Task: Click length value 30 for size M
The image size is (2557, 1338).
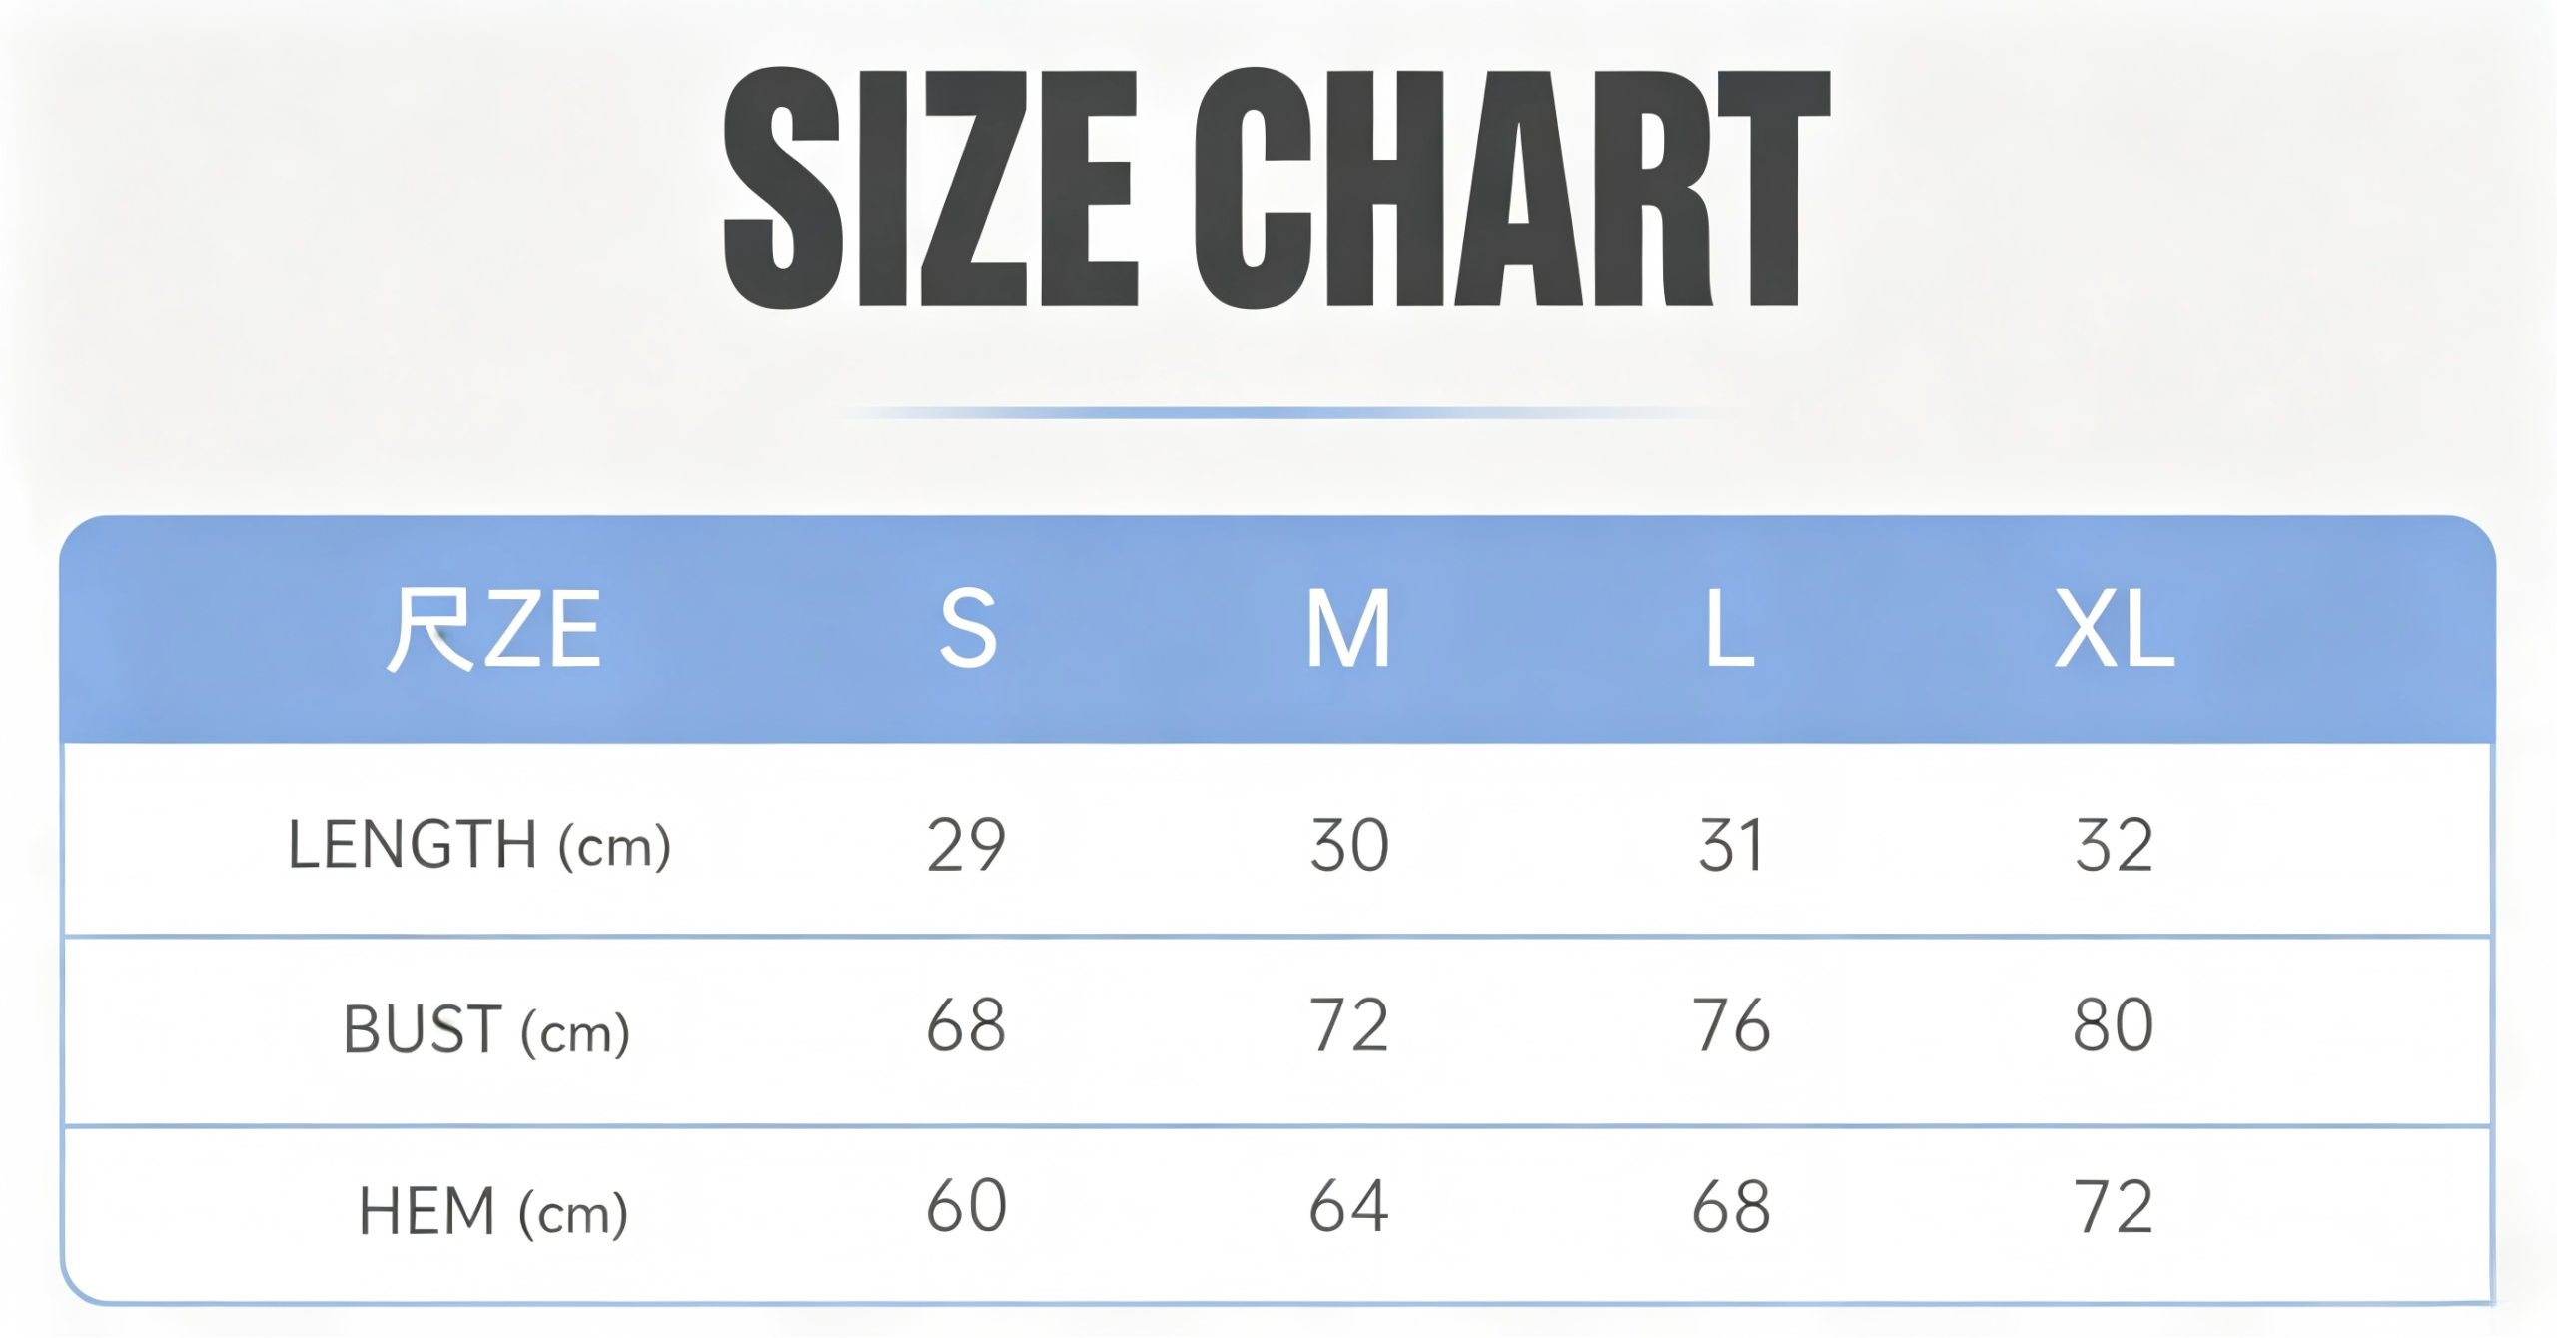Action: [1349, 845]
